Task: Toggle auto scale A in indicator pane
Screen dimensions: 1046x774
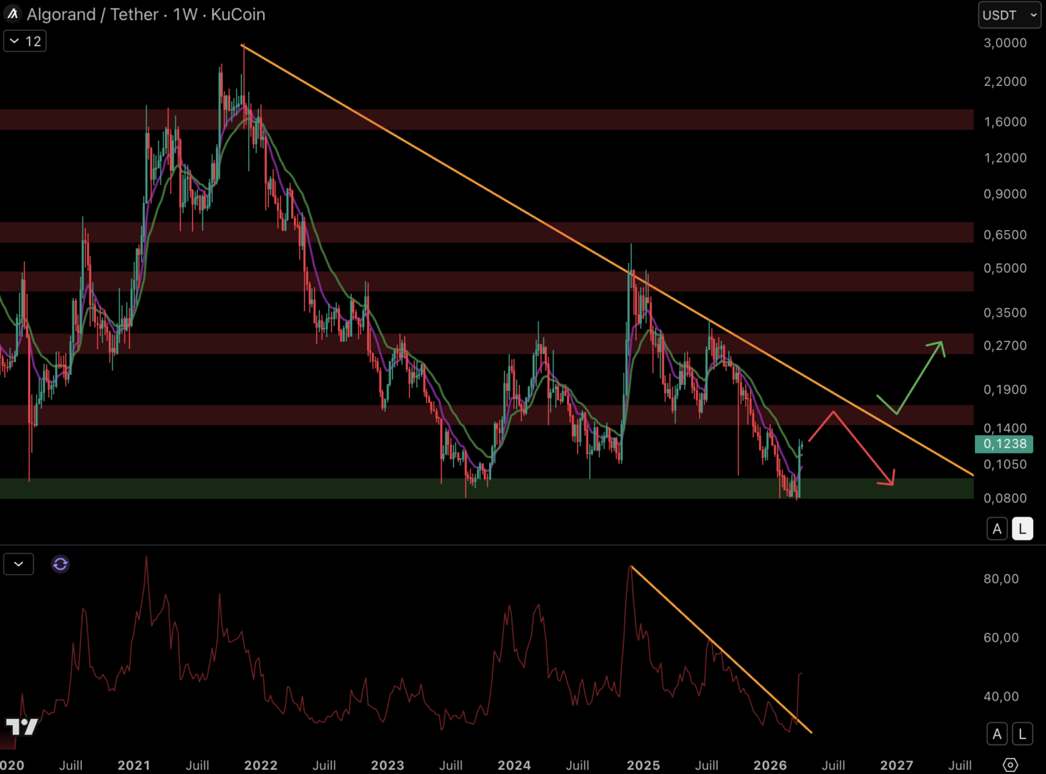Action: [x=997, y=734]
